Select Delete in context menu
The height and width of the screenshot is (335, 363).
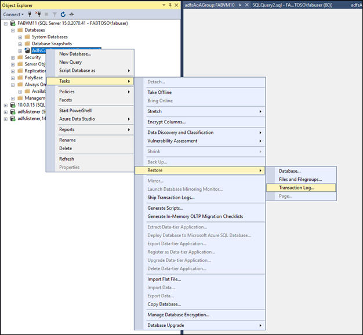tap(90, 148)
